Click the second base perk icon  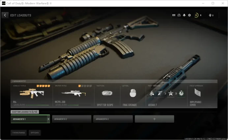(160, 93)
